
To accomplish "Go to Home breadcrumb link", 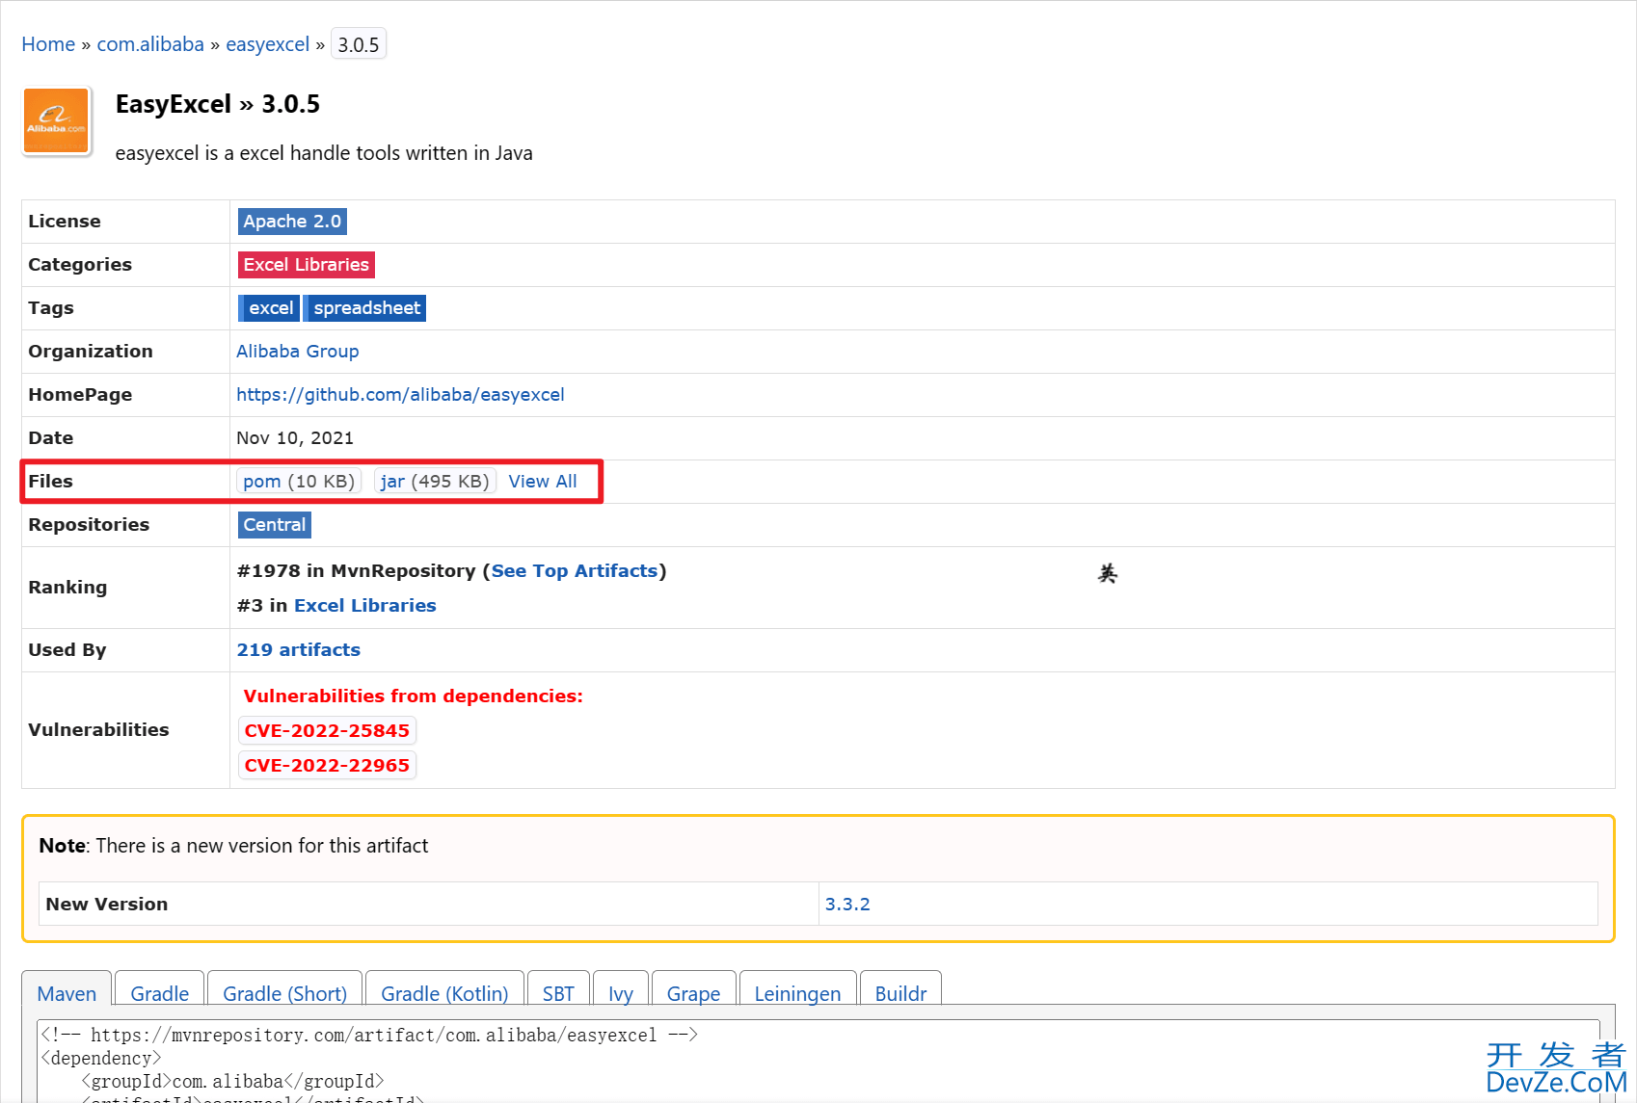I will (48, 44).
